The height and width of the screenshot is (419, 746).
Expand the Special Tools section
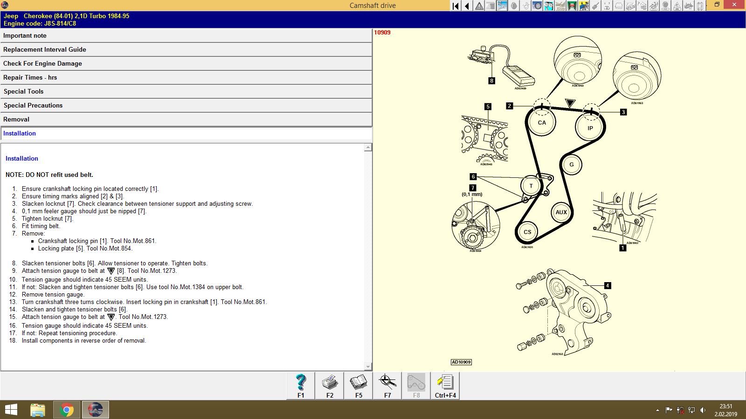click(x=23, y=91)
